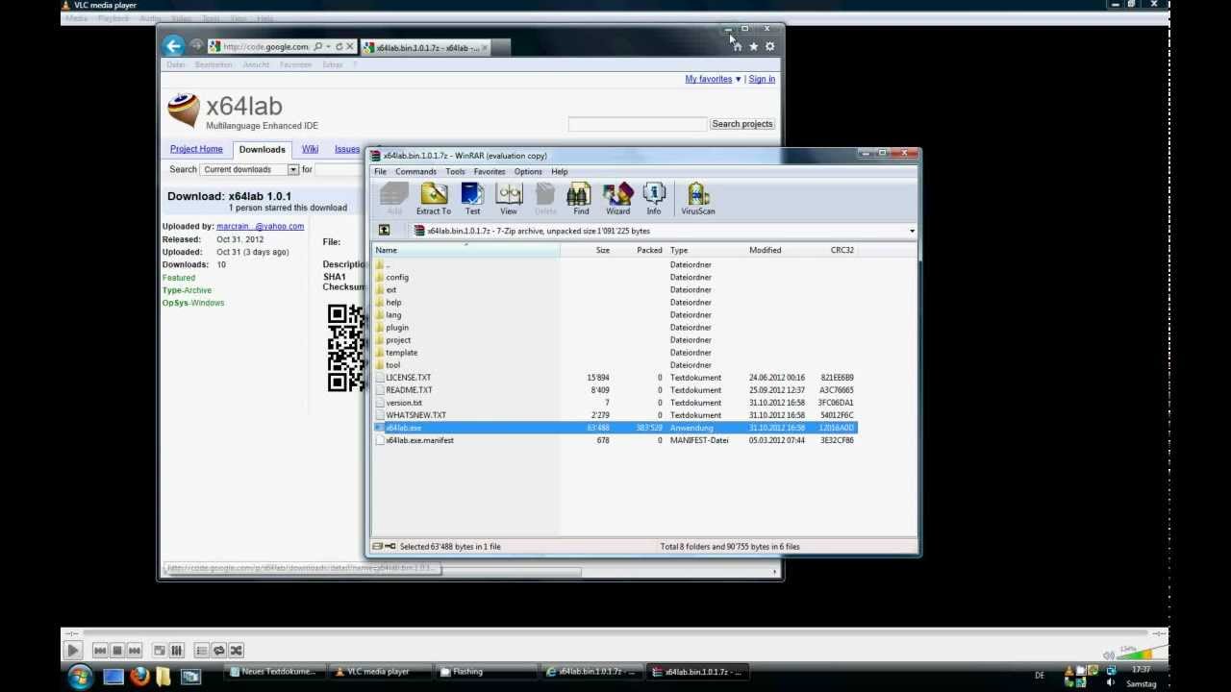This screenshot has width=1231, height=692.
Task: Select the Downloads tab on web page
Action: (x=262, y=149)
